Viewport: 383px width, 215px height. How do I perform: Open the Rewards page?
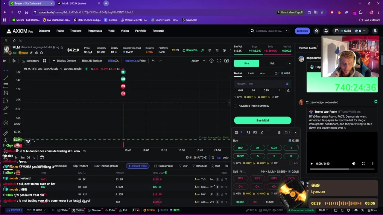click(158, 31)
